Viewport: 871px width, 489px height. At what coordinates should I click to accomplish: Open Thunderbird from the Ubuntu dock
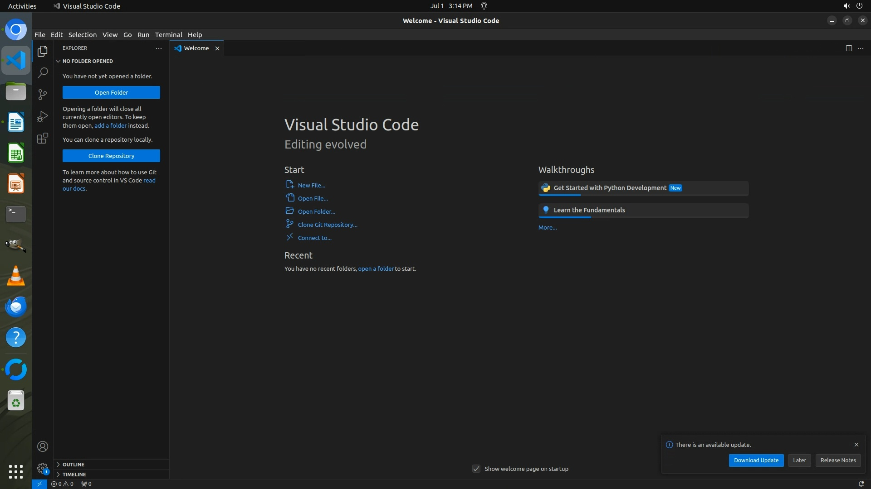tap(16, 307)
